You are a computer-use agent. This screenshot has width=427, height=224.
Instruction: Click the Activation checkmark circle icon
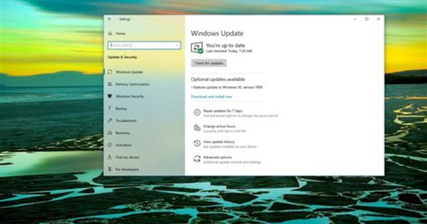click(x=110, y=145)
